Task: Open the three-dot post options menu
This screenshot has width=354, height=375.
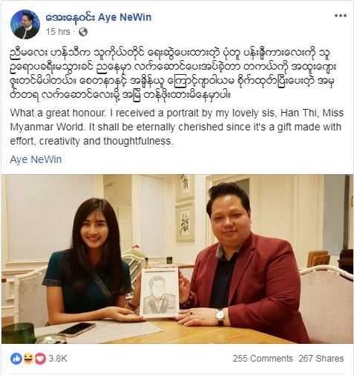Action: pyautogui.click(x=341, y=16)
